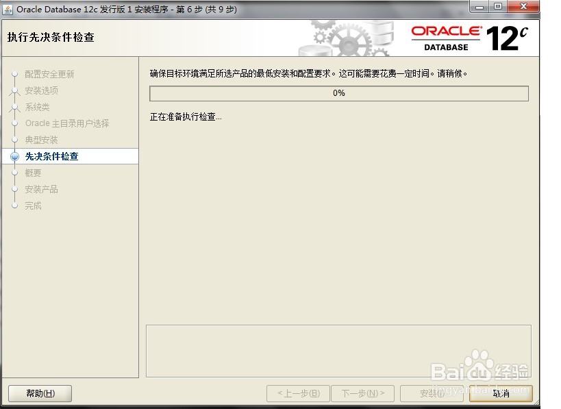Select the 安装选项 step in sidebar

(x=41, y=90)
